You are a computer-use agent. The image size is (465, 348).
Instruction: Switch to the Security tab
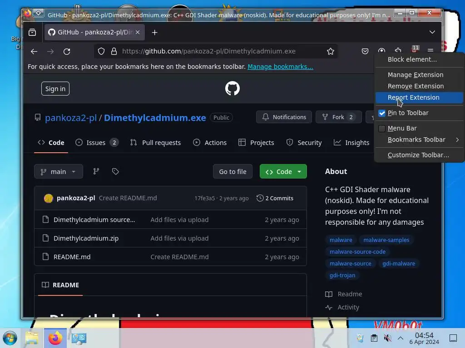coord(304,143)
